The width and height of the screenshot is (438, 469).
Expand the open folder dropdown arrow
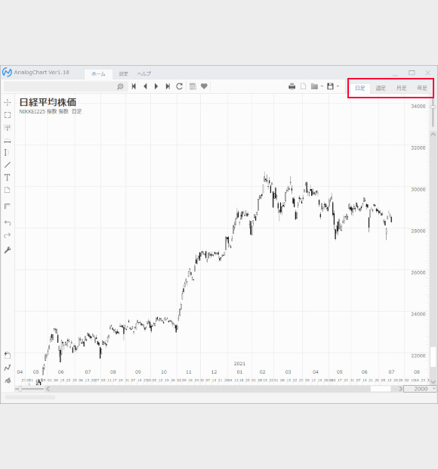[322, 86]
